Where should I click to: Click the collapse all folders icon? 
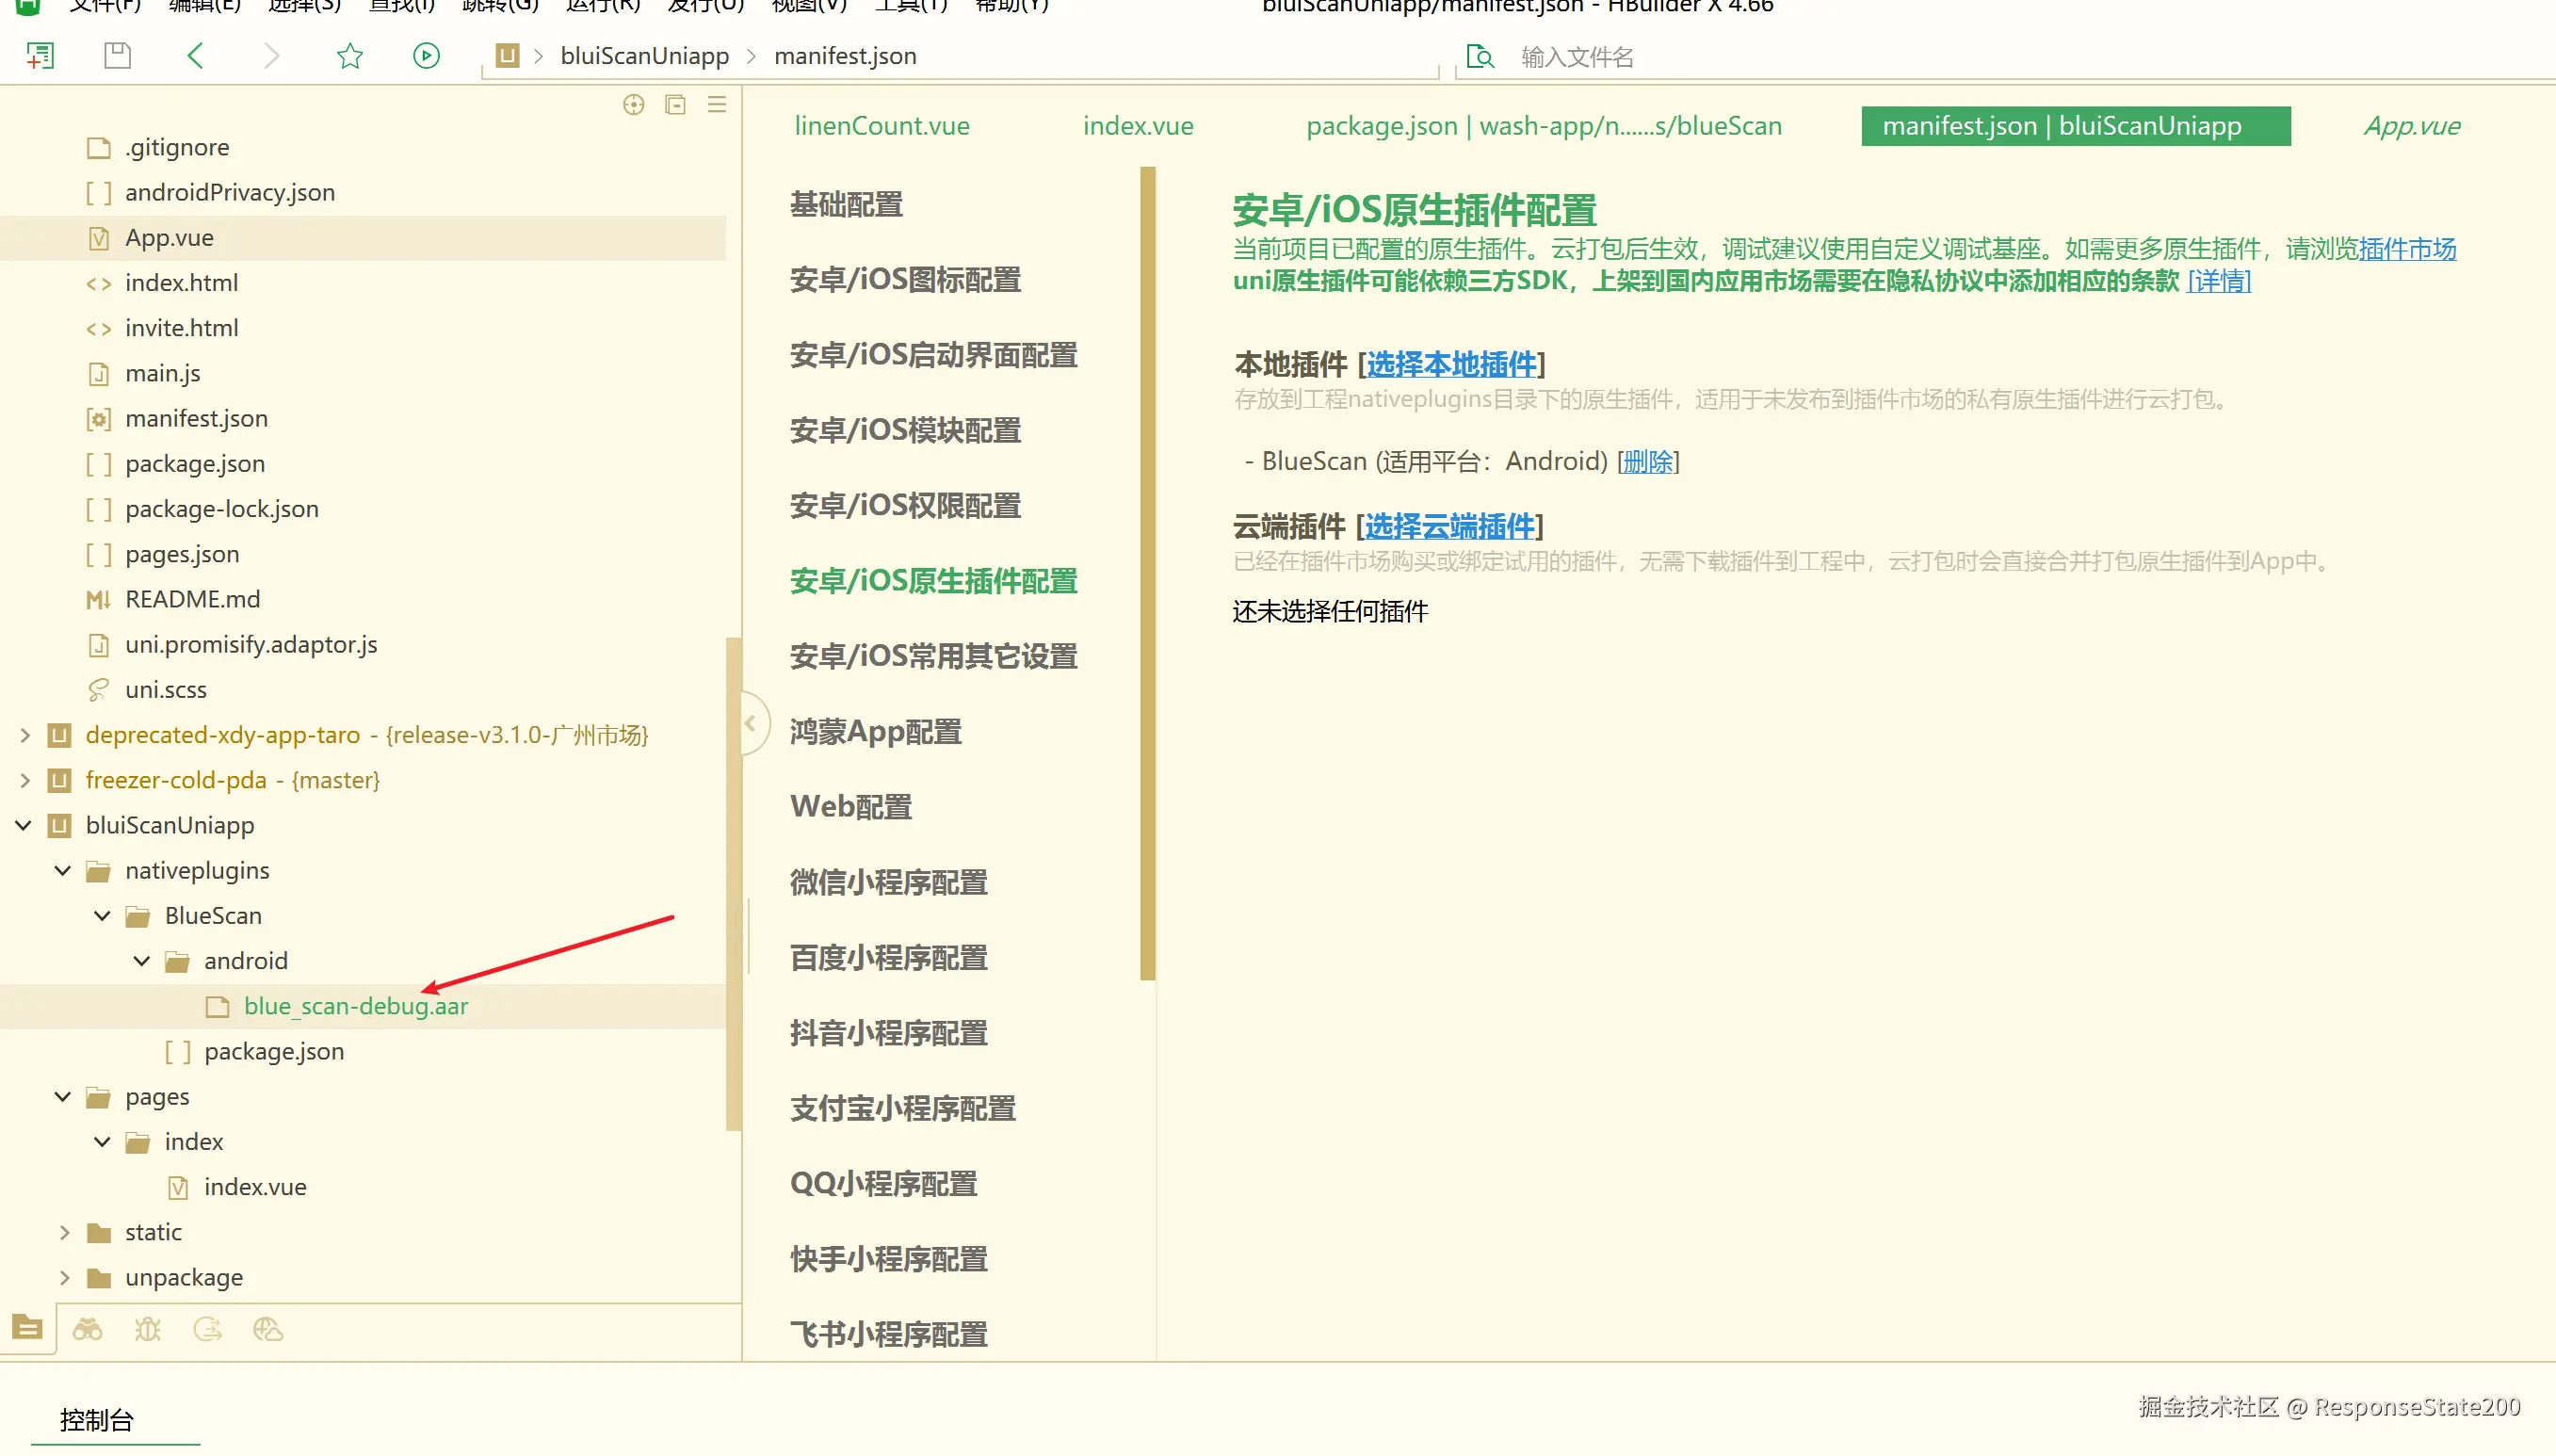pos(675,105)
